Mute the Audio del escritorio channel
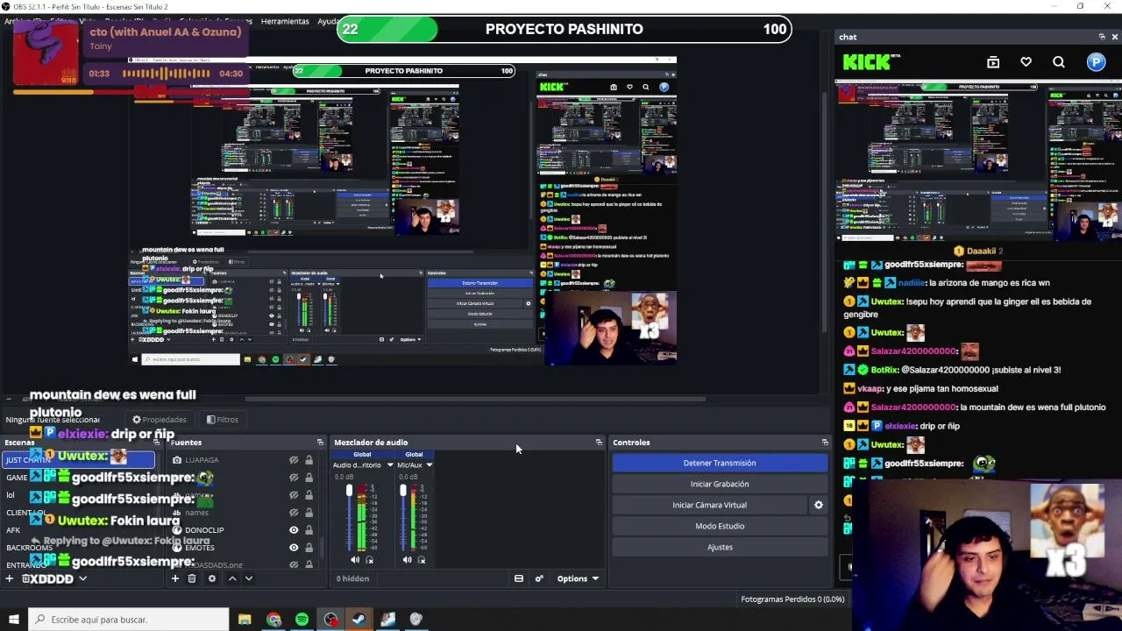Image resolution: width=1122 pixels, height=631 pixels. click(355, 560)
